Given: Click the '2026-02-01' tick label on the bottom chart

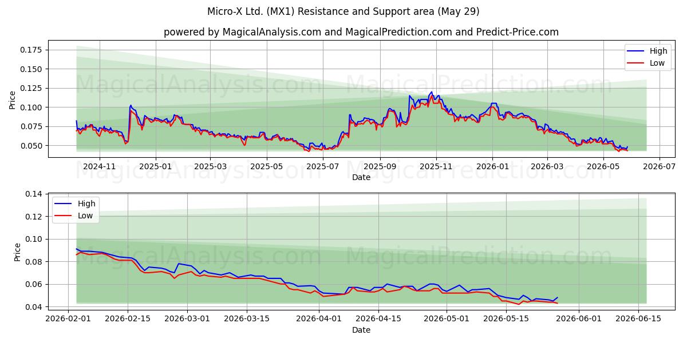Looking at the screenshot, I should 69,319.
